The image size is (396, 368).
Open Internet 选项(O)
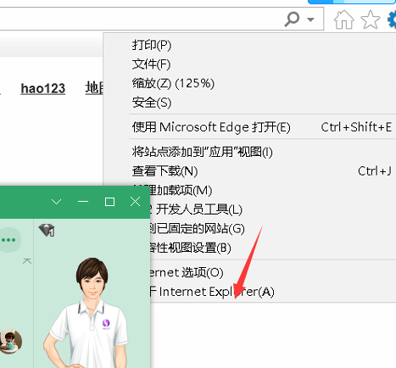tap(272, 272)
